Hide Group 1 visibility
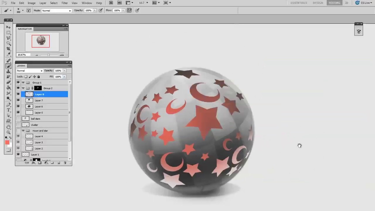375x211 pixels. (x=18, y=83)
